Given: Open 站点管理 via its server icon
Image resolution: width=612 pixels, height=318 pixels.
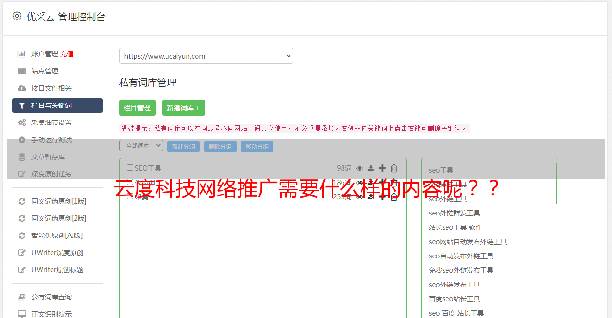Looking at the screenshot, I should tap(21, 71).
